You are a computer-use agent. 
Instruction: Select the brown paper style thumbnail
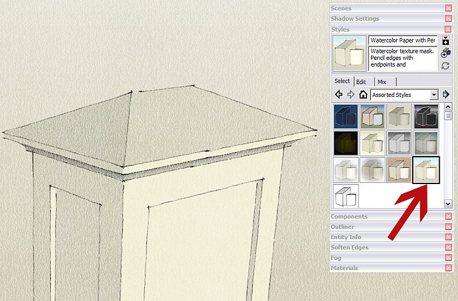coord(399,170)
